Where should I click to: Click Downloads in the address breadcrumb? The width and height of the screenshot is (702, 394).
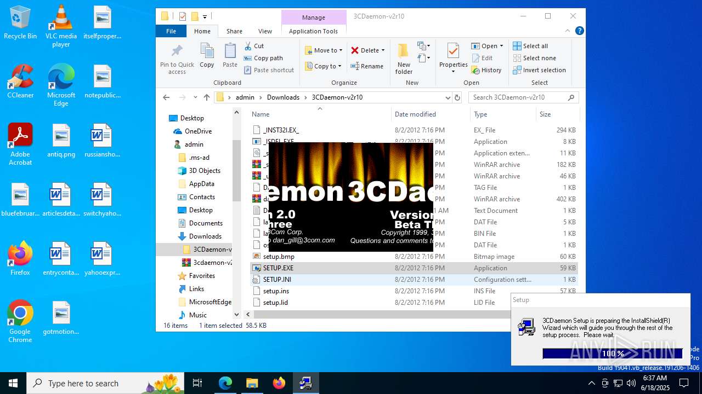(283, 97)
